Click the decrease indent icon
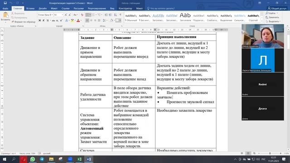The image size is (290, 163). pos(106,15)
